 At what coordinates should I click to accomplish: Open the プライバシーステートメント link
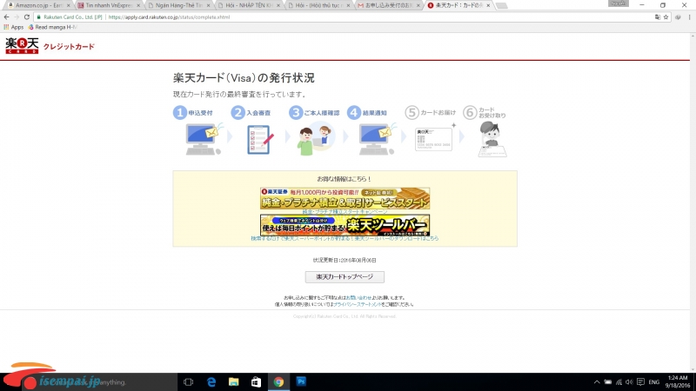click(x=358, y=305)
